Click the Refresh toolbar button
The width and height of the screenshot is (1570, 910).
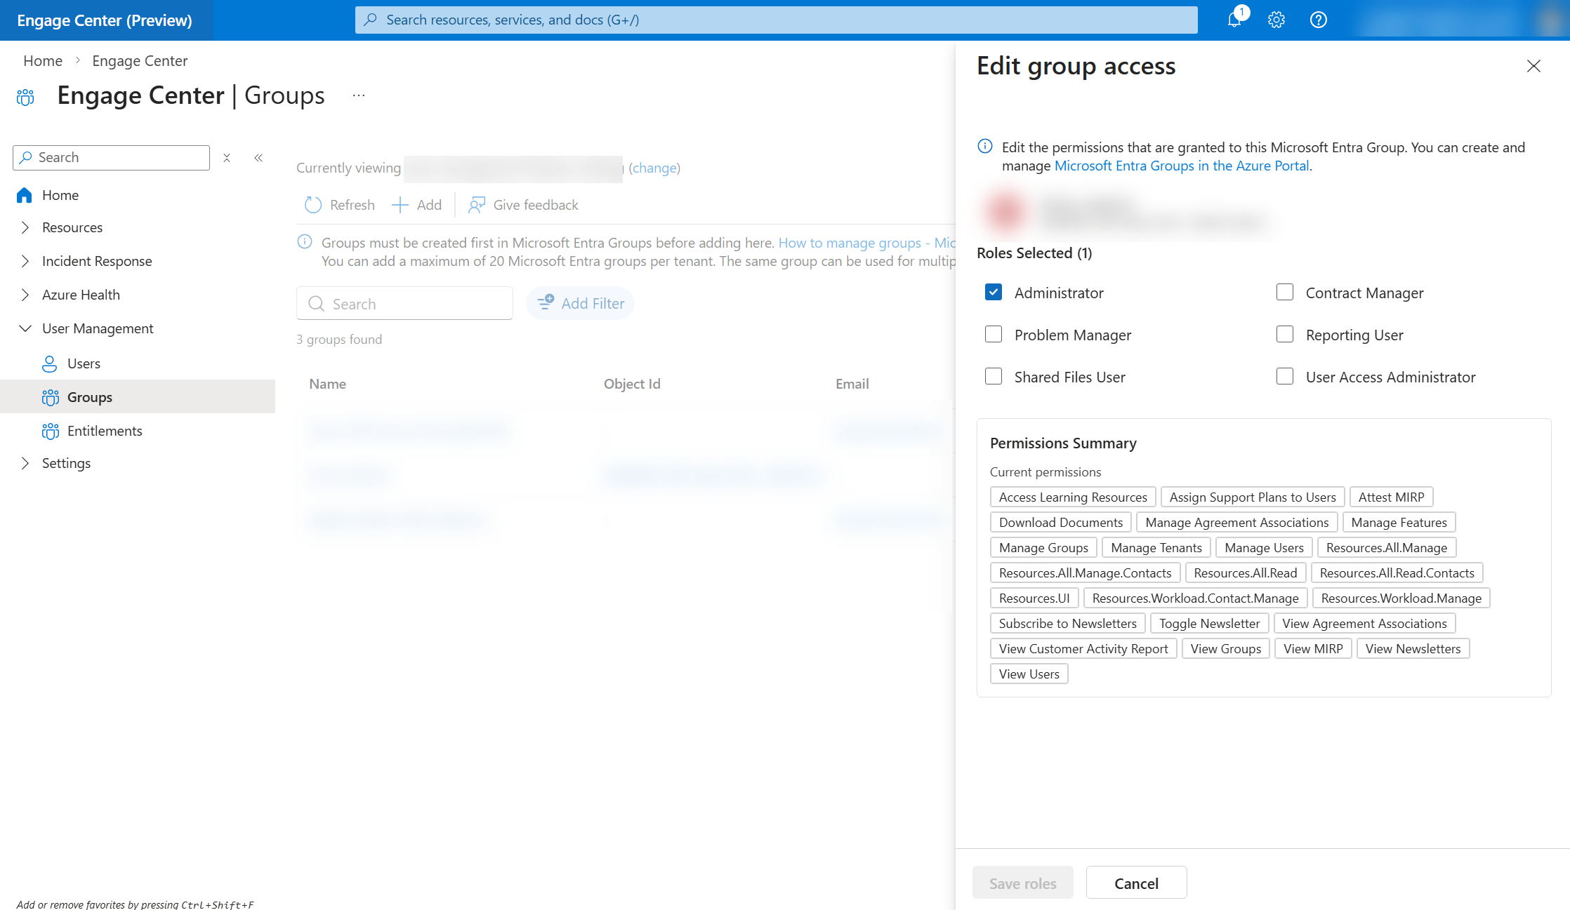click(340, 205)
